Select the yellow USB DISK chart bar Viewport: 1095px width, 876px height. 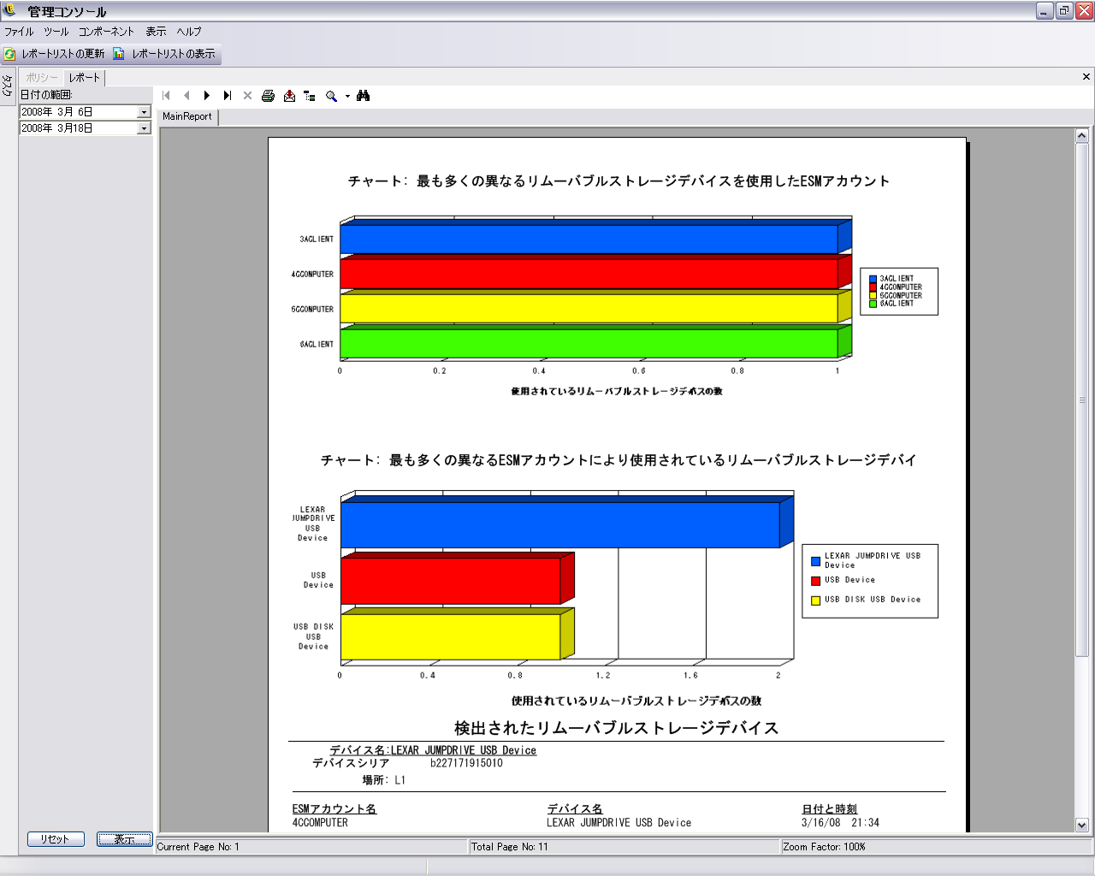point(451,636)
